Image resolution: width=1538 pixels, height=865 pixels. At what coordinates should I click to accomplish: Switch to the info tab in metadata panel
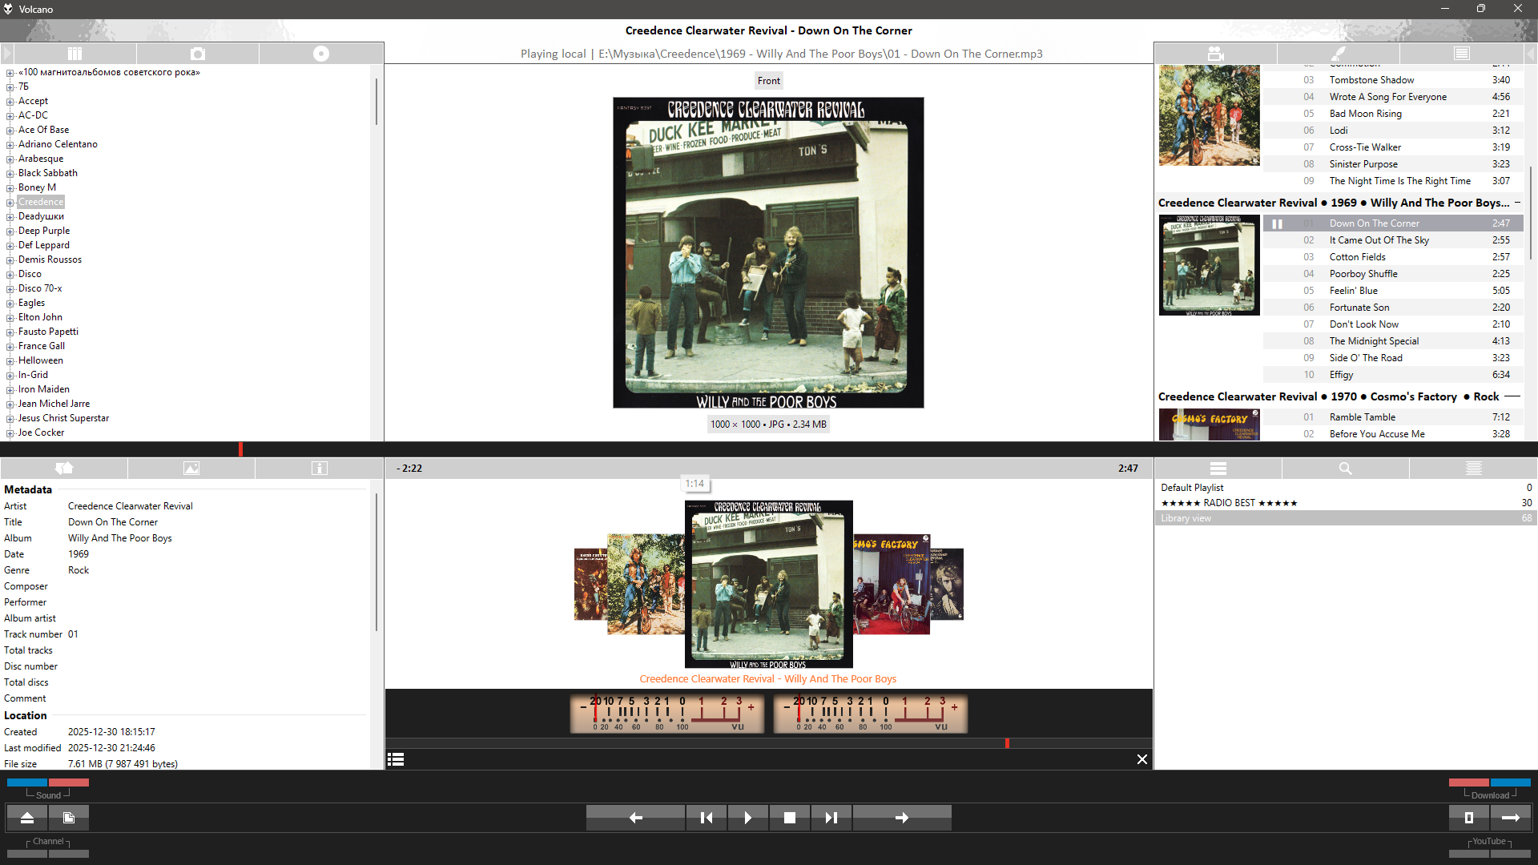[319, 469]
